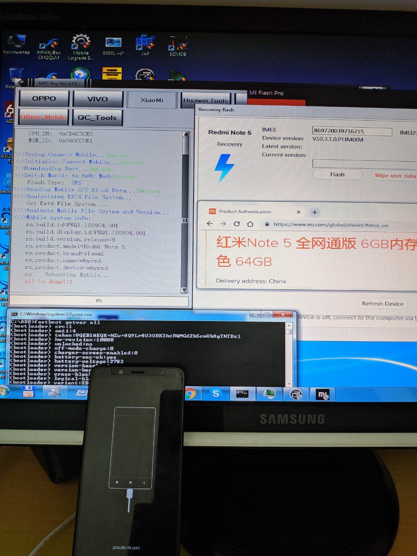Open the Skype taskbar icon
The height and width of the screenshot is (556, 417).
pos(216,394)
